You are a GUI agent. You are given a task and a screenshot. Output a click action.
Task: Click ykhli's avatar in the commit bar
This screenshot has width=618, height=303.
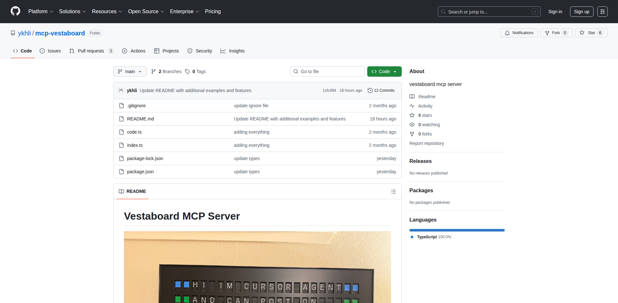click(121, 90)
